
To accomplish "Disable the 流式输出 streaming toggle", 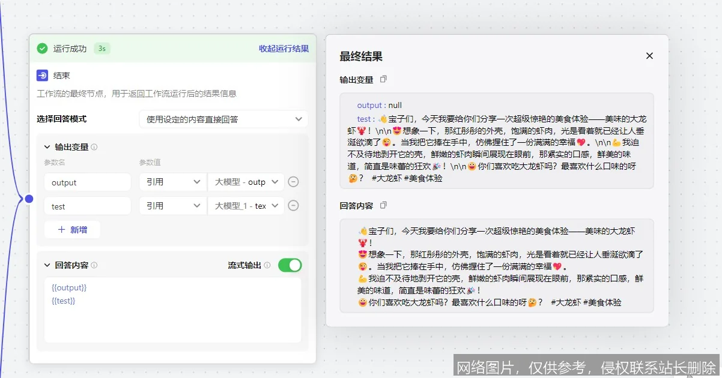I will 290,265.
